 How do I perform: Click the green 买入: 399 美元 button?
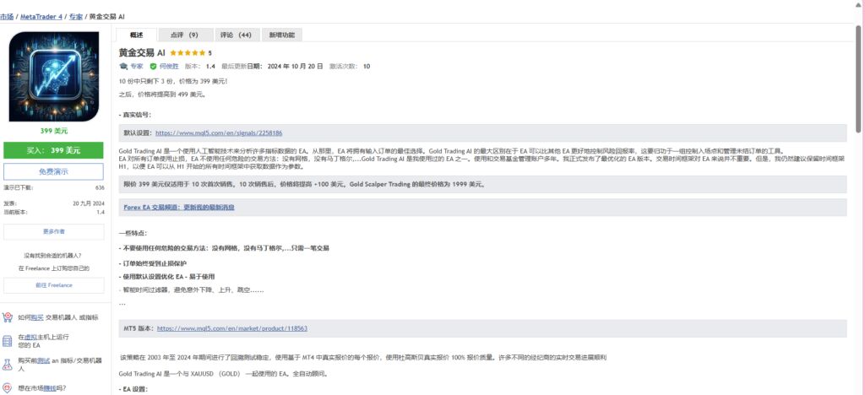53,150
